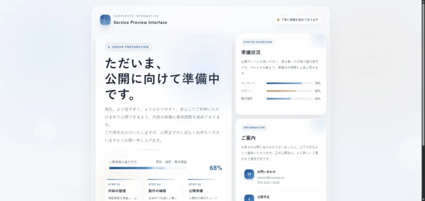The width and height of the screenshot is (425, 201).
Task: Click the コンテンツ row label
Action: pyautogui.click(x=248, y=83)
